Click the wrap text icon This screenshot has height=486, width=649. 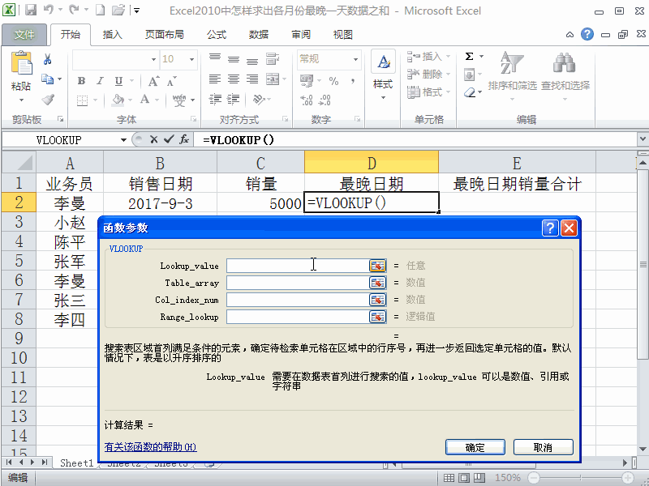pyautogui.click(x=273, y=59)
